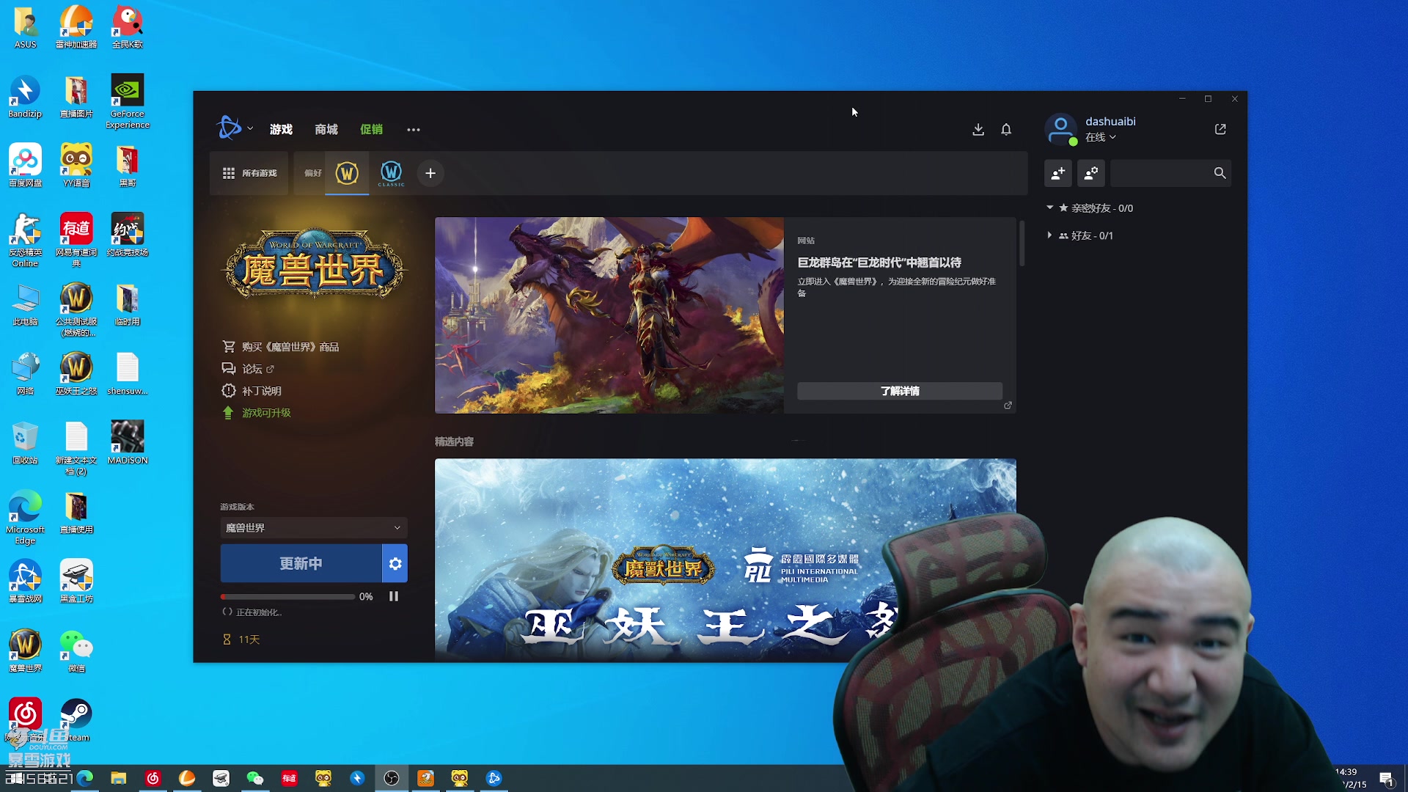Open 巫妖王之怒 desktop shortcut
Viewport: 1408px width, 792px height.
coord(76,373)
